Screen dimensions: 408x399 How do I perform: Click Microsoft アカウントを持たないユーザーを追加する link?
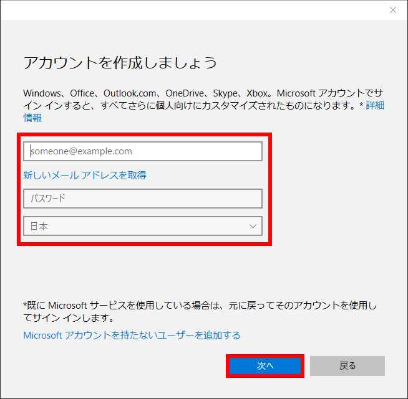tap(132, 336)
